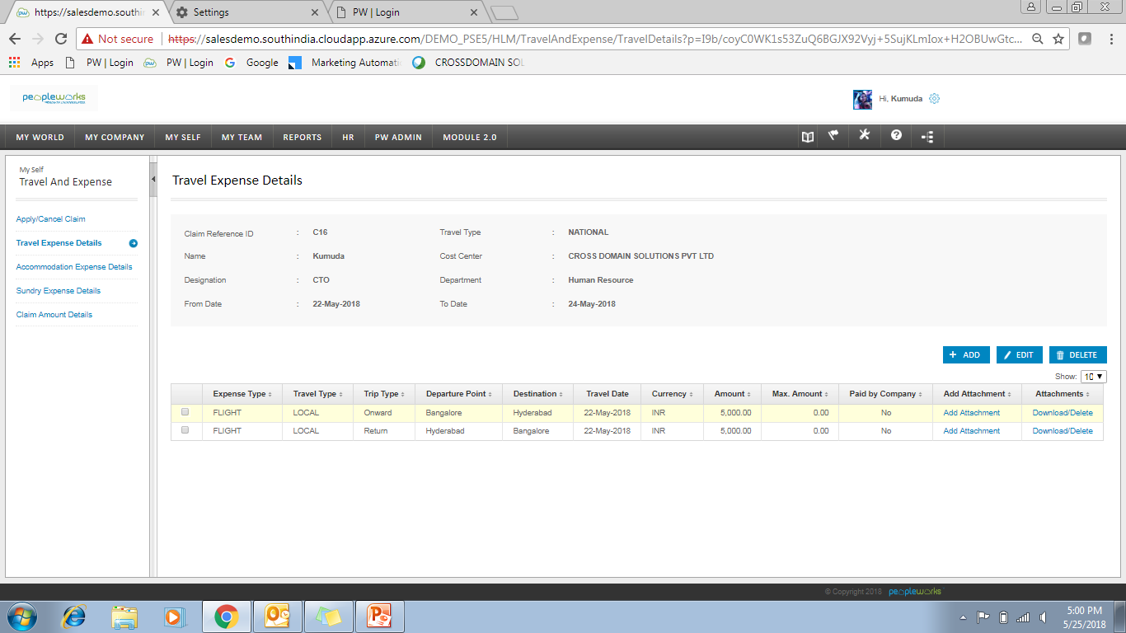Click the DELETE button
The image size is (1126, 633).
click(x=1078, y=354)
